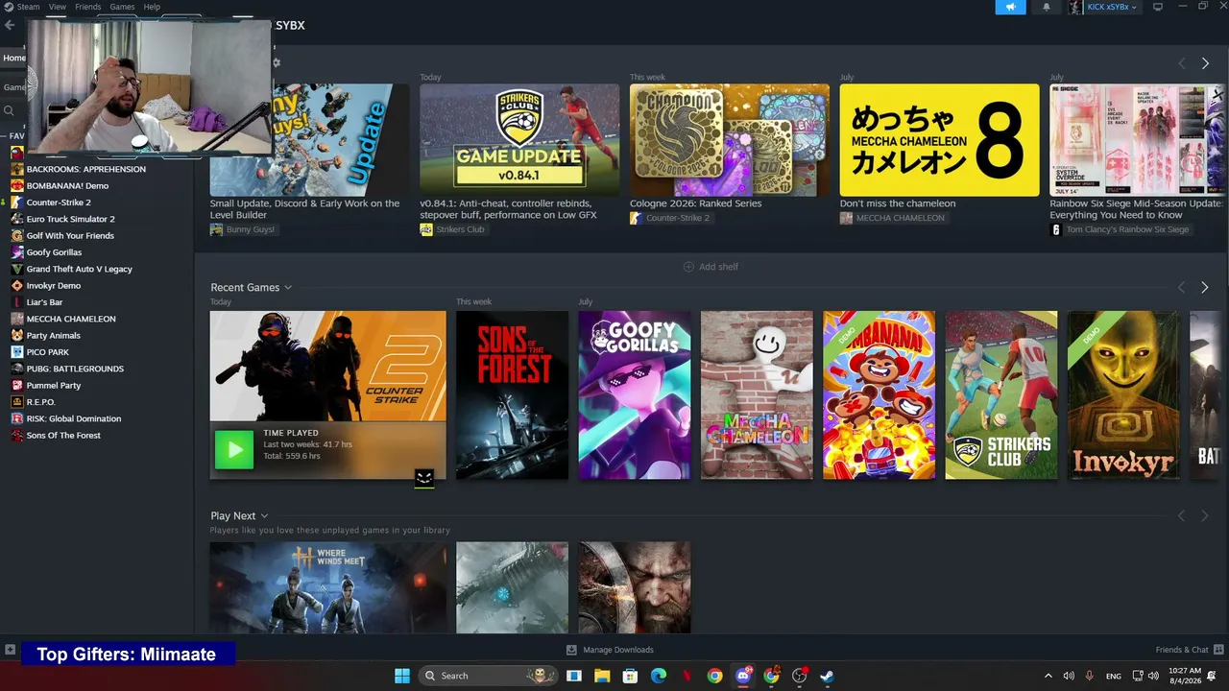The image size is (1229, 691).
Task: Select Sons Of The Forest in library list
Action: pyautogui.click(x=63, y=436)
